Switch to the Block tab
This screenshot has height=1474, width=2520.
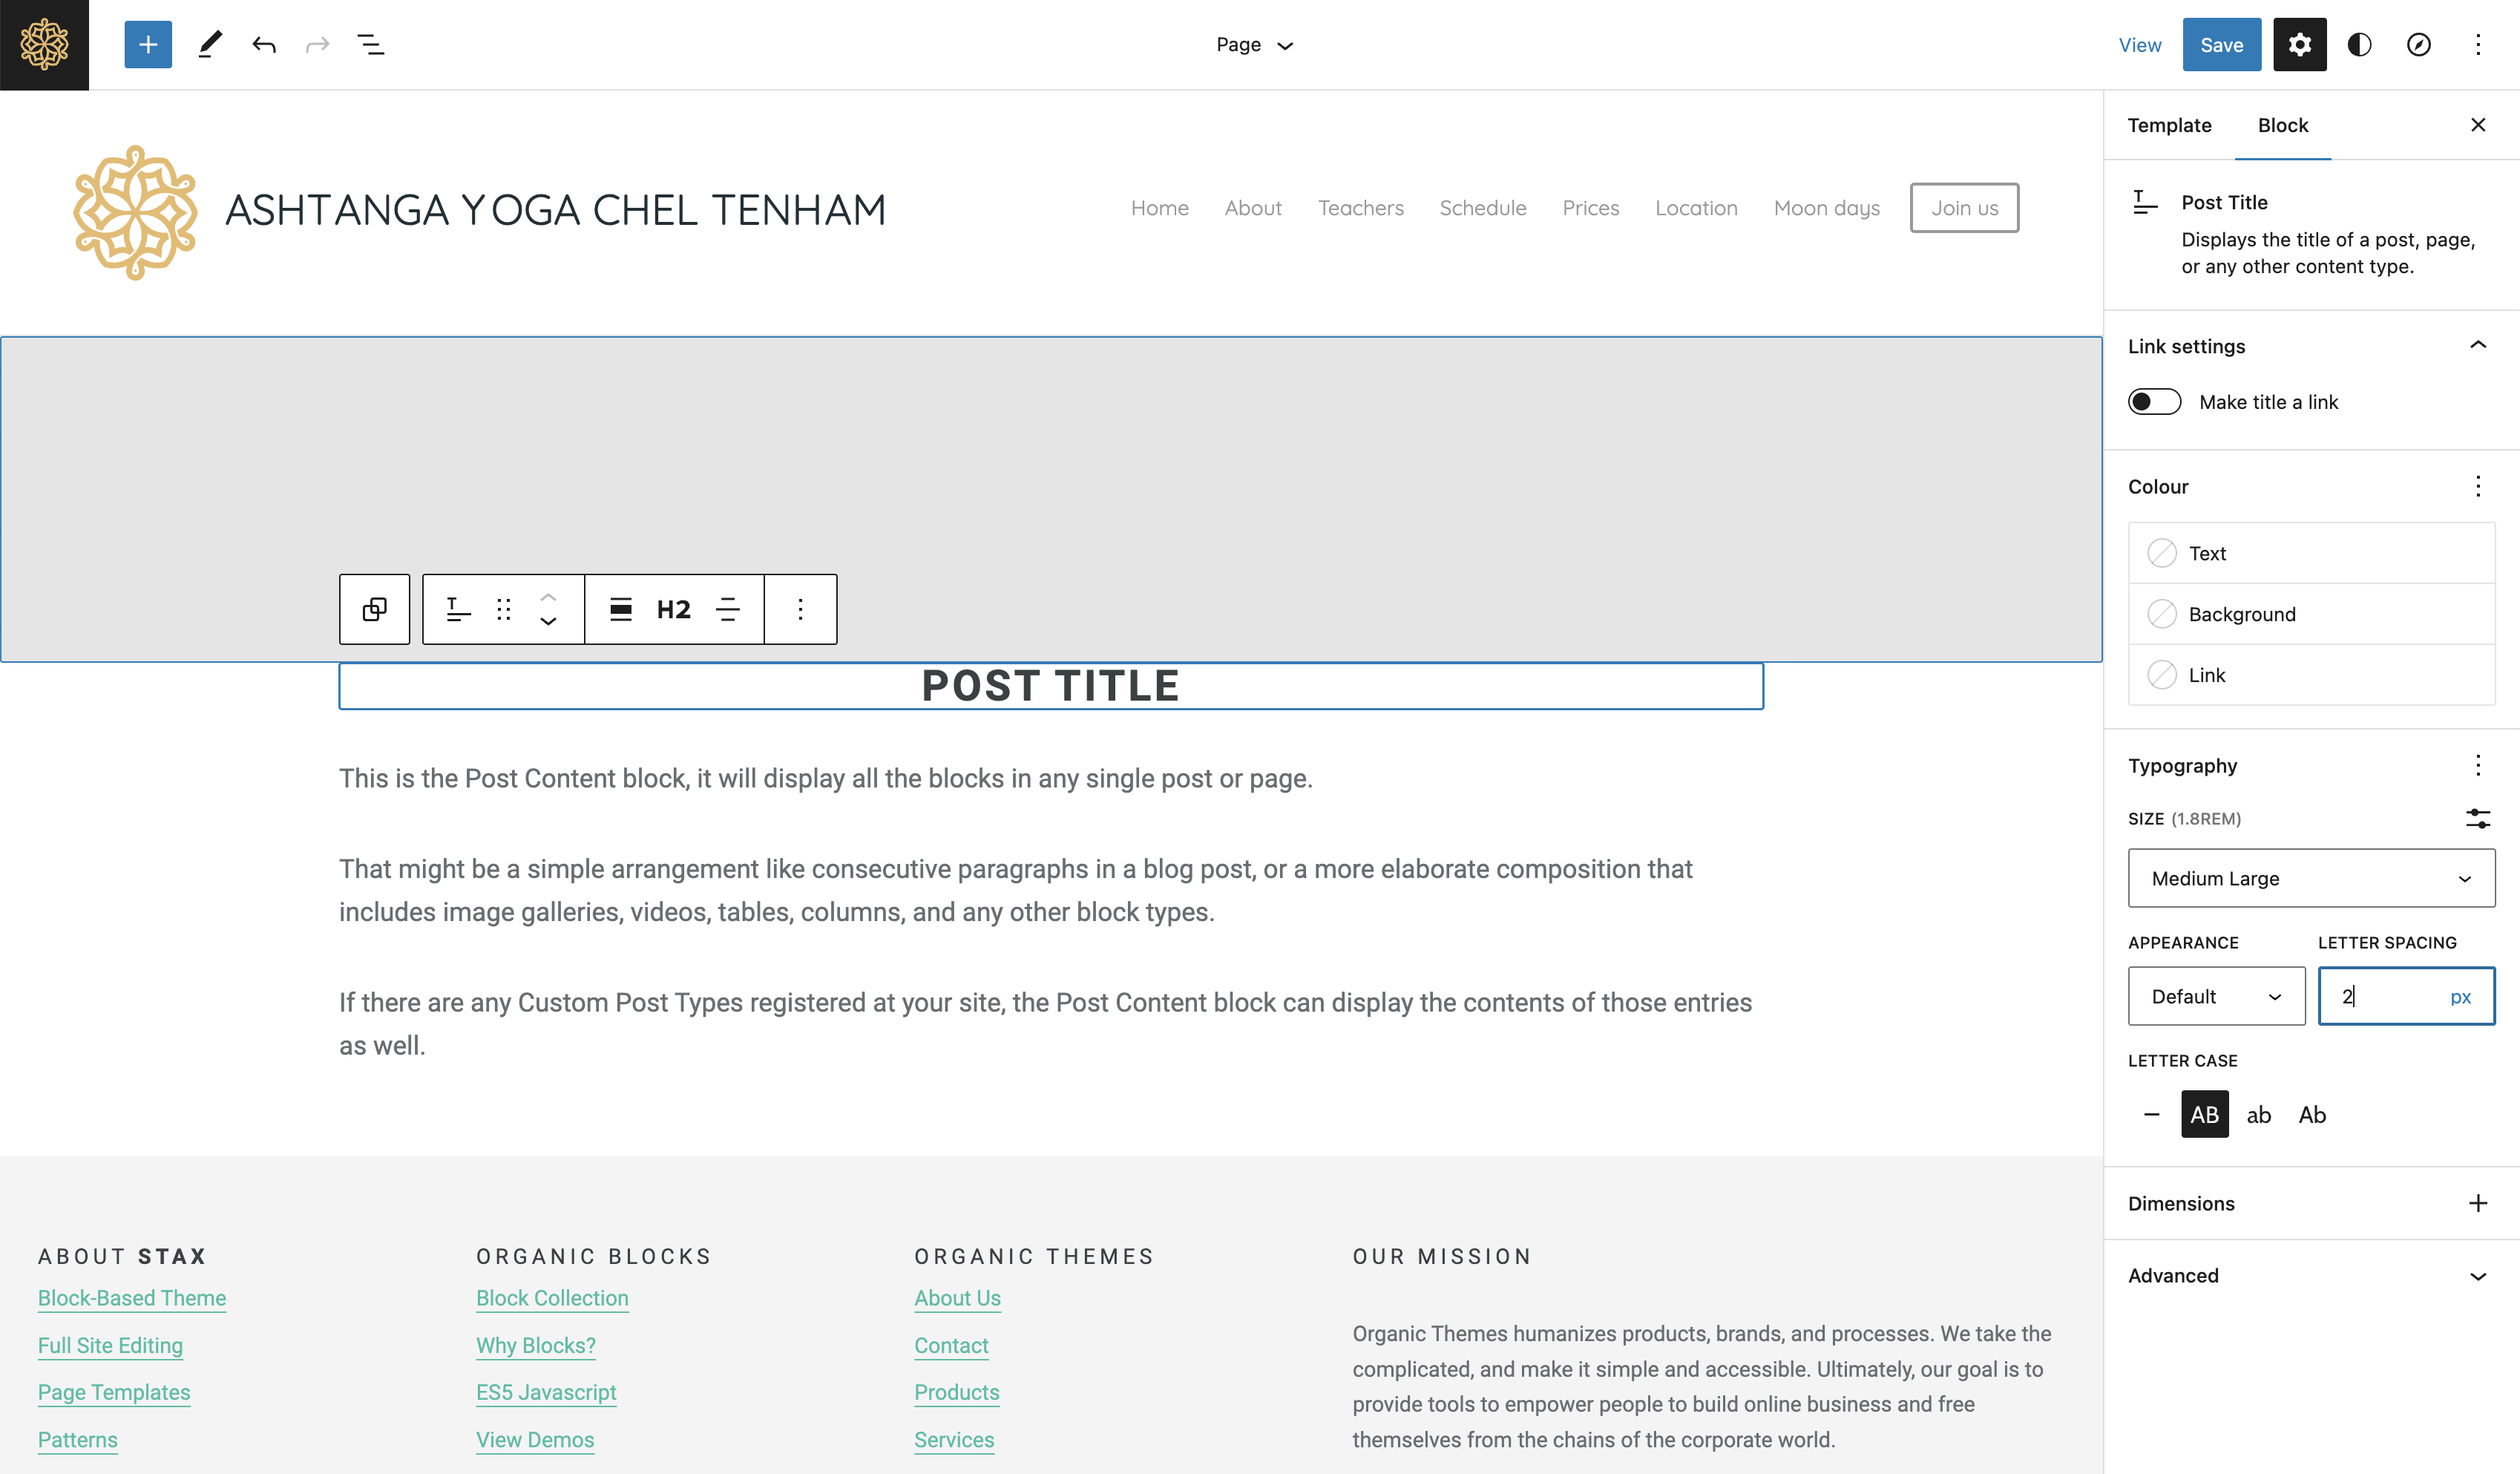tap(2283, 125)
